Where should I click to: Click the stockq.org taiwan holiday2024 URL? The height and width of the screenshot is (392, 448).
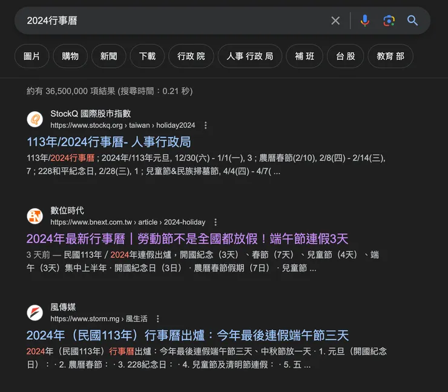point(123,125)
